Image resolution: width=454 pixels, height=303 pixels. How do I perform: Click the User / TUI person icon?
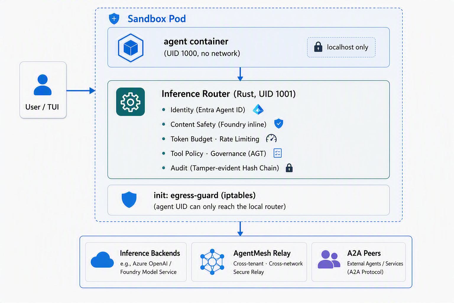[43, 85]
